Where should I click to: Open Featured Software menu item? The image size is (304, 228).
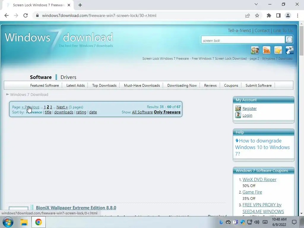[45, 85]
